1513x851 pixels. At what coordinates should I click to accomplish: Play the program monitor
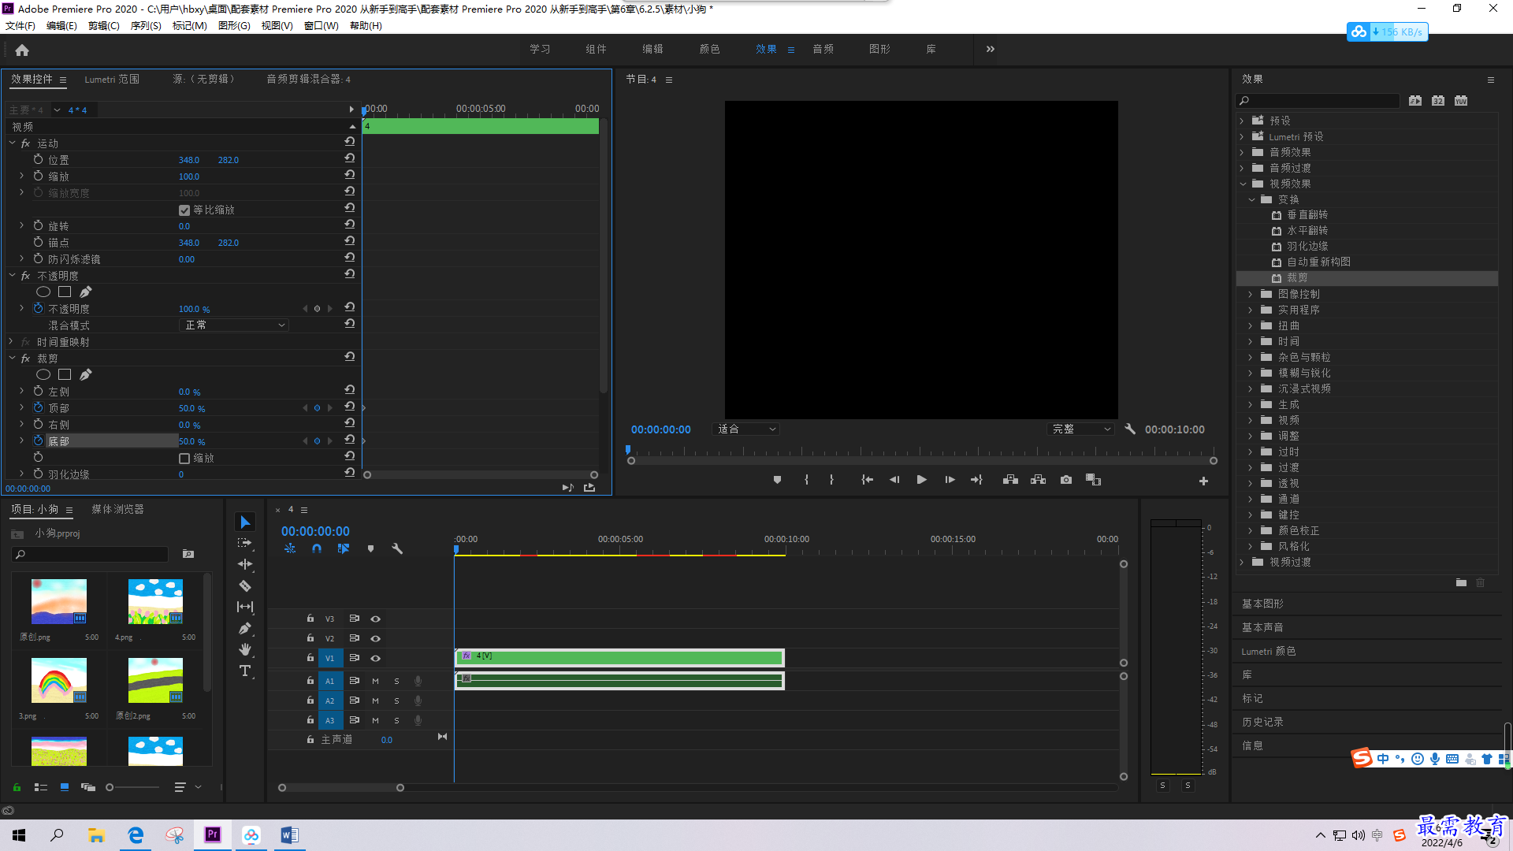[x=921, y=480]
